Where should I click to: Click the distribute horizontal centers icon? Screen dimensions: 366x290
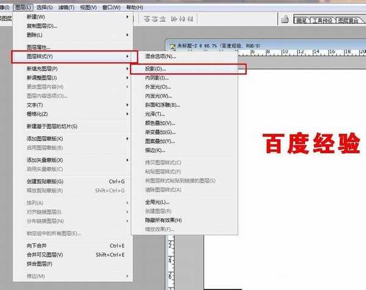pyautogui.click(x=182, y=19)
